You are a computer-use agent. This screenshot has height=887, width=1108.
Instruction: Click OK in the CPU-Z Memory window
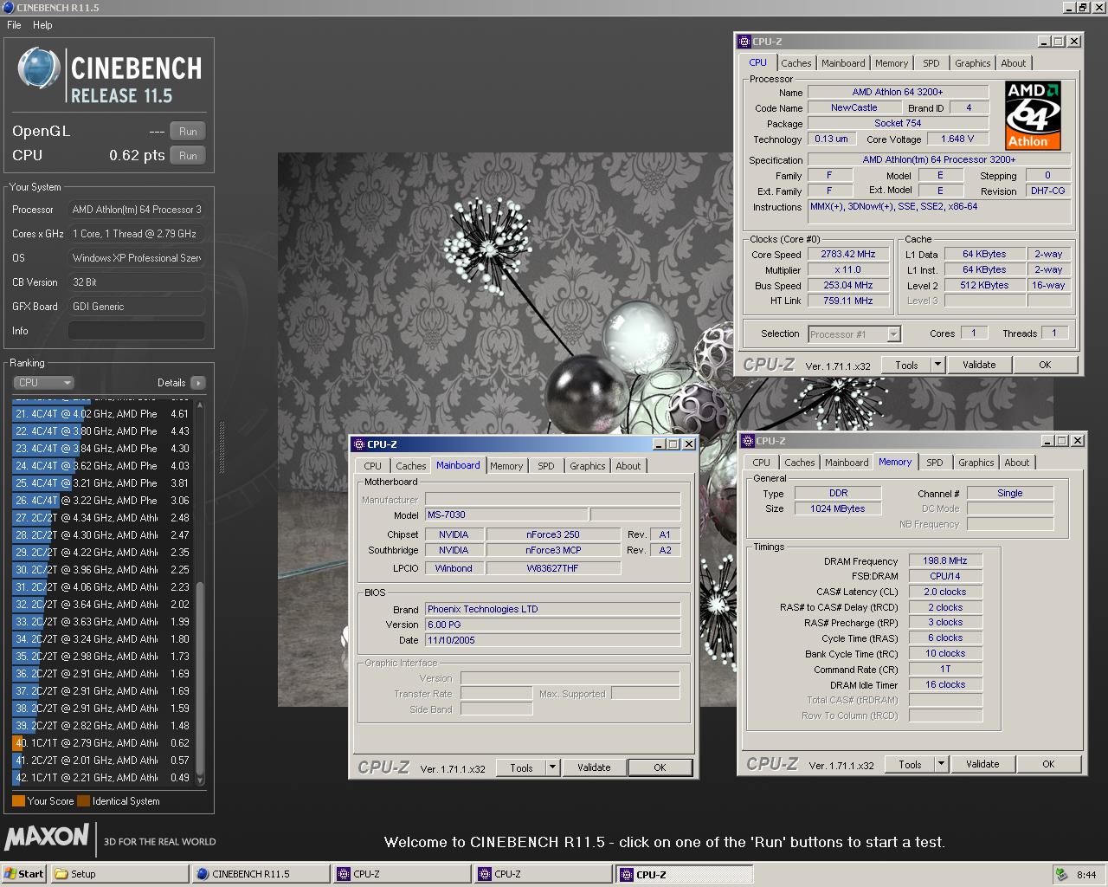click(1048, 764)
